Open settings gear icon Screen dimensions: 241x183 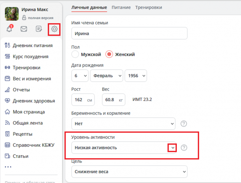pos(54,29)
